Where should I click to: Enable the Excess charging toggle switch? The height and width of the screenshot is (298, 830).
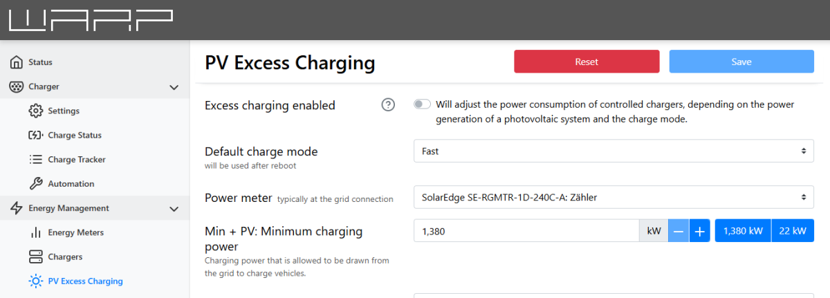(x=422, y=104)
